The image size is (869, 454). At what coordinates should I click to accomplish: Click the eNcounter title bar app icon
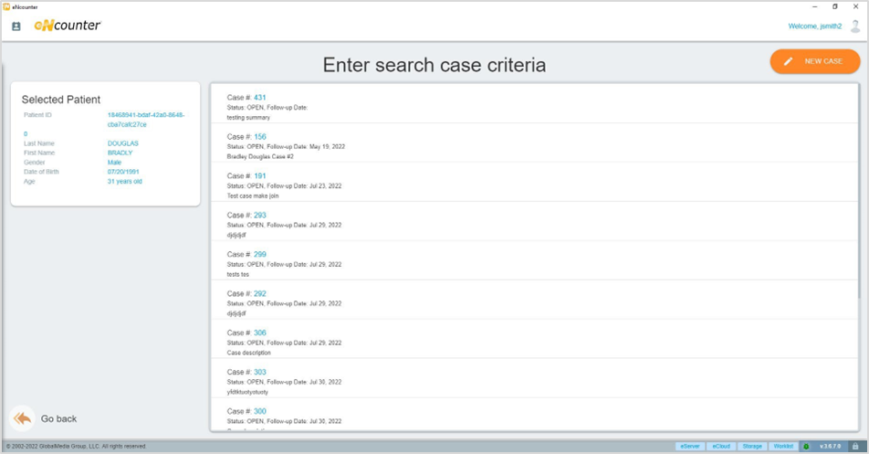coord(6,6)
